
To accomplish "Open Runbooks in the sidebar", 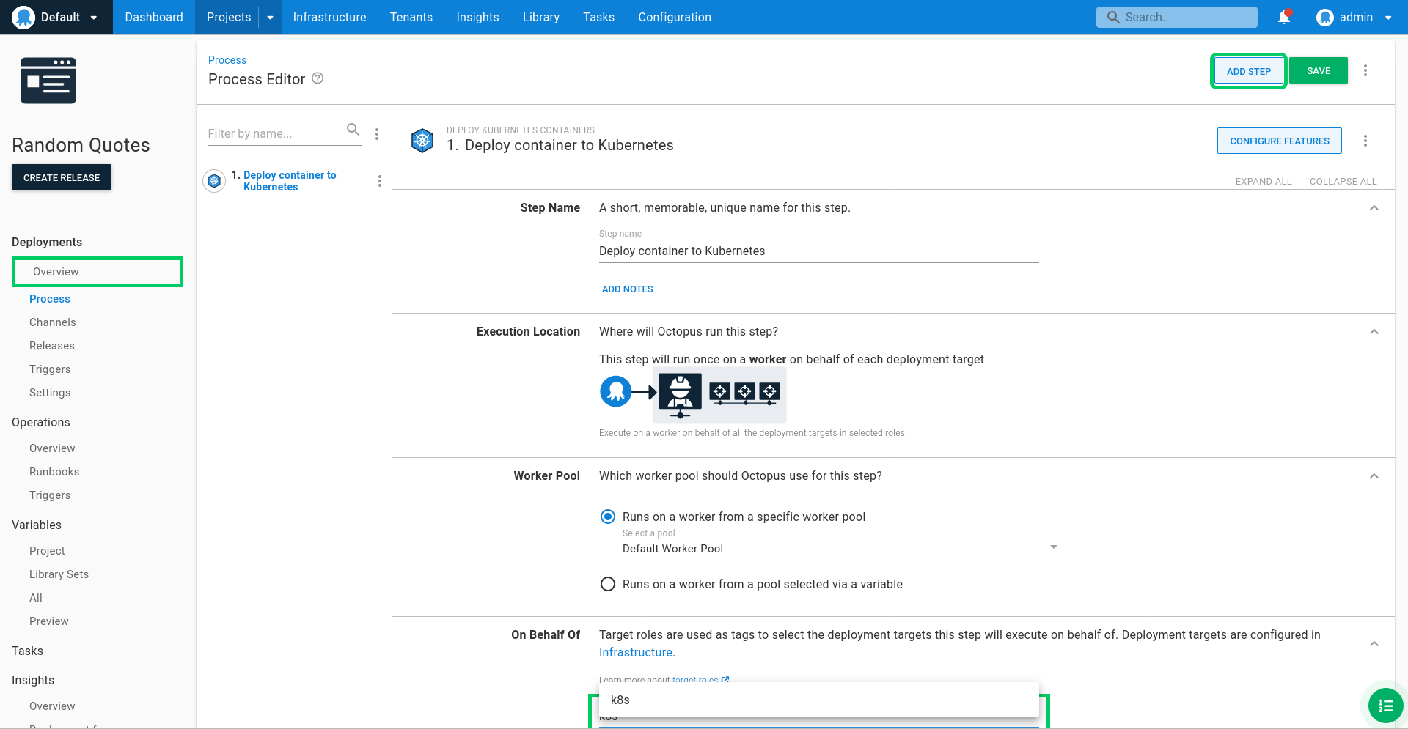I will [x=54, y=472].
